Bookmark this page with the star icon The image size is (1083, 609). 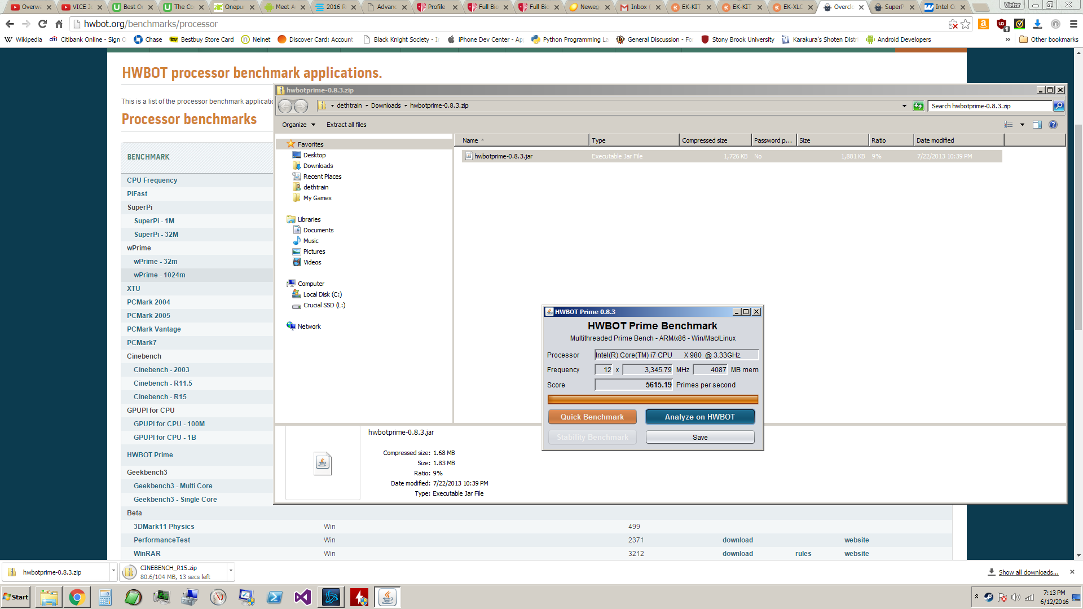[x=966, y=24]
